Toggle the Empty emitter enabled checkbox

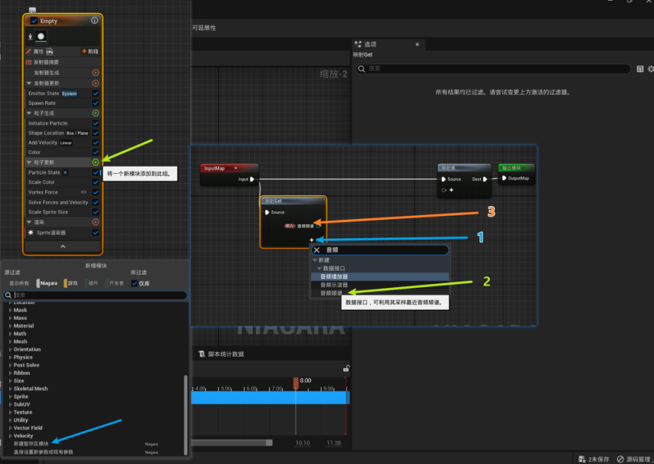click(x=34, y=21)
